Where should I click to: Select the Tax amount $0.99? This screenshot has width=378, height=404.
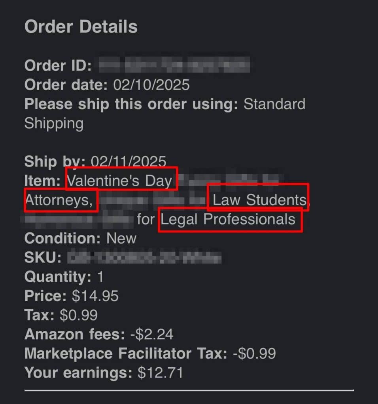pyautogui.click(x=79, y=315)
